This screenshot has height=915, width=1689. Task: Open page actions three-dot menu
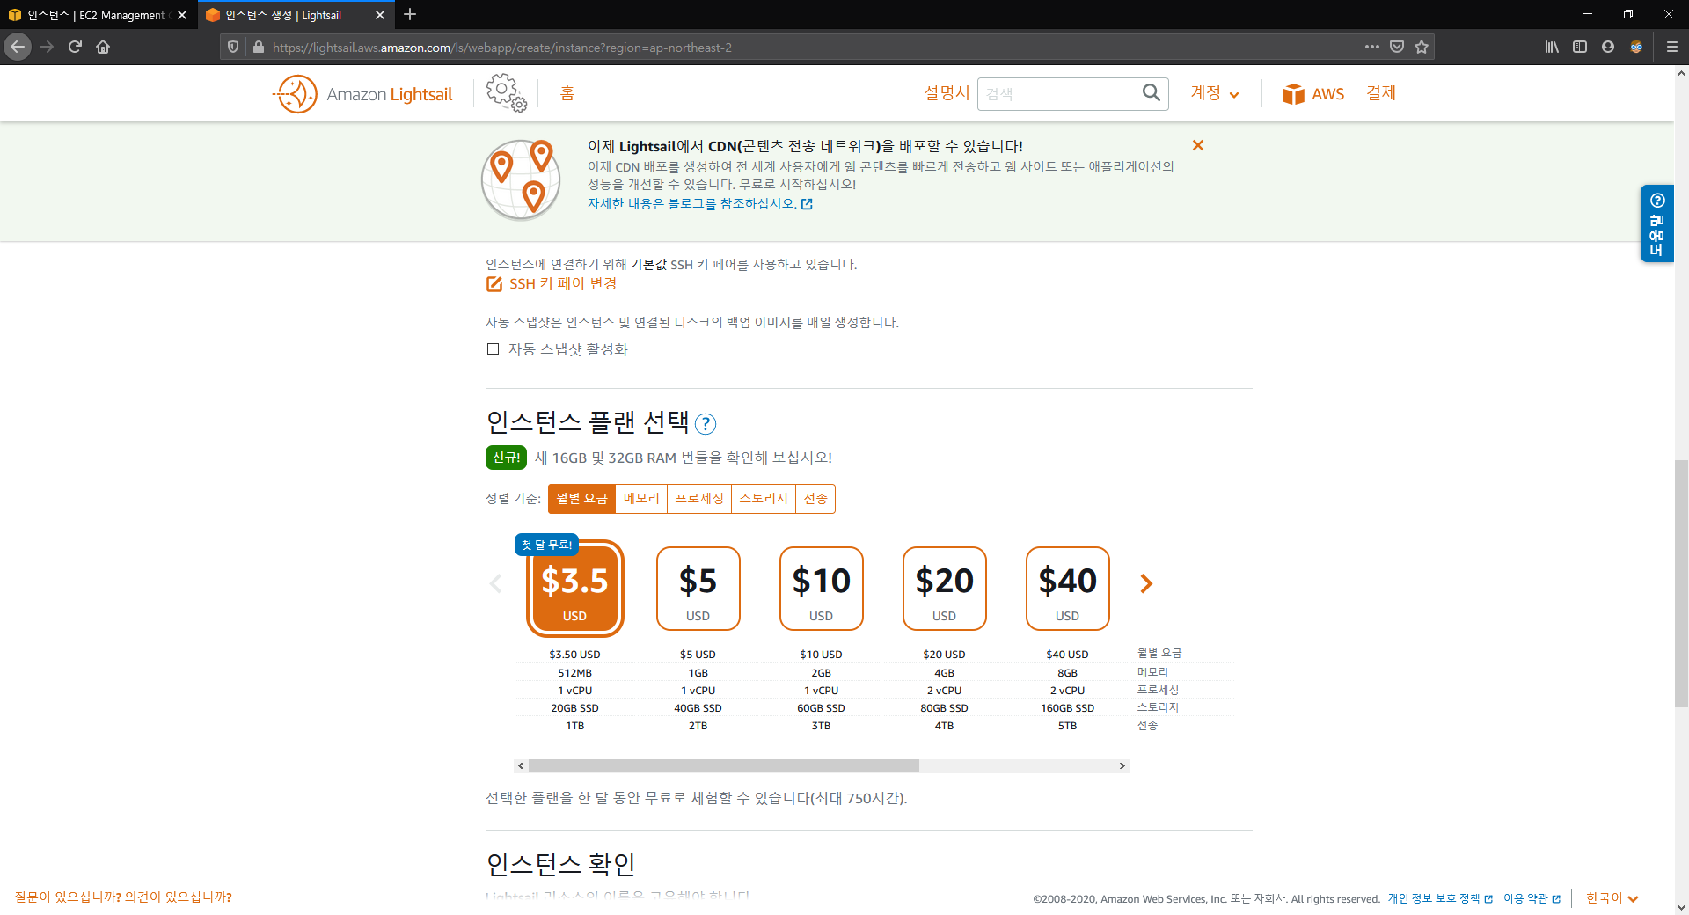tap(1372, 47)
